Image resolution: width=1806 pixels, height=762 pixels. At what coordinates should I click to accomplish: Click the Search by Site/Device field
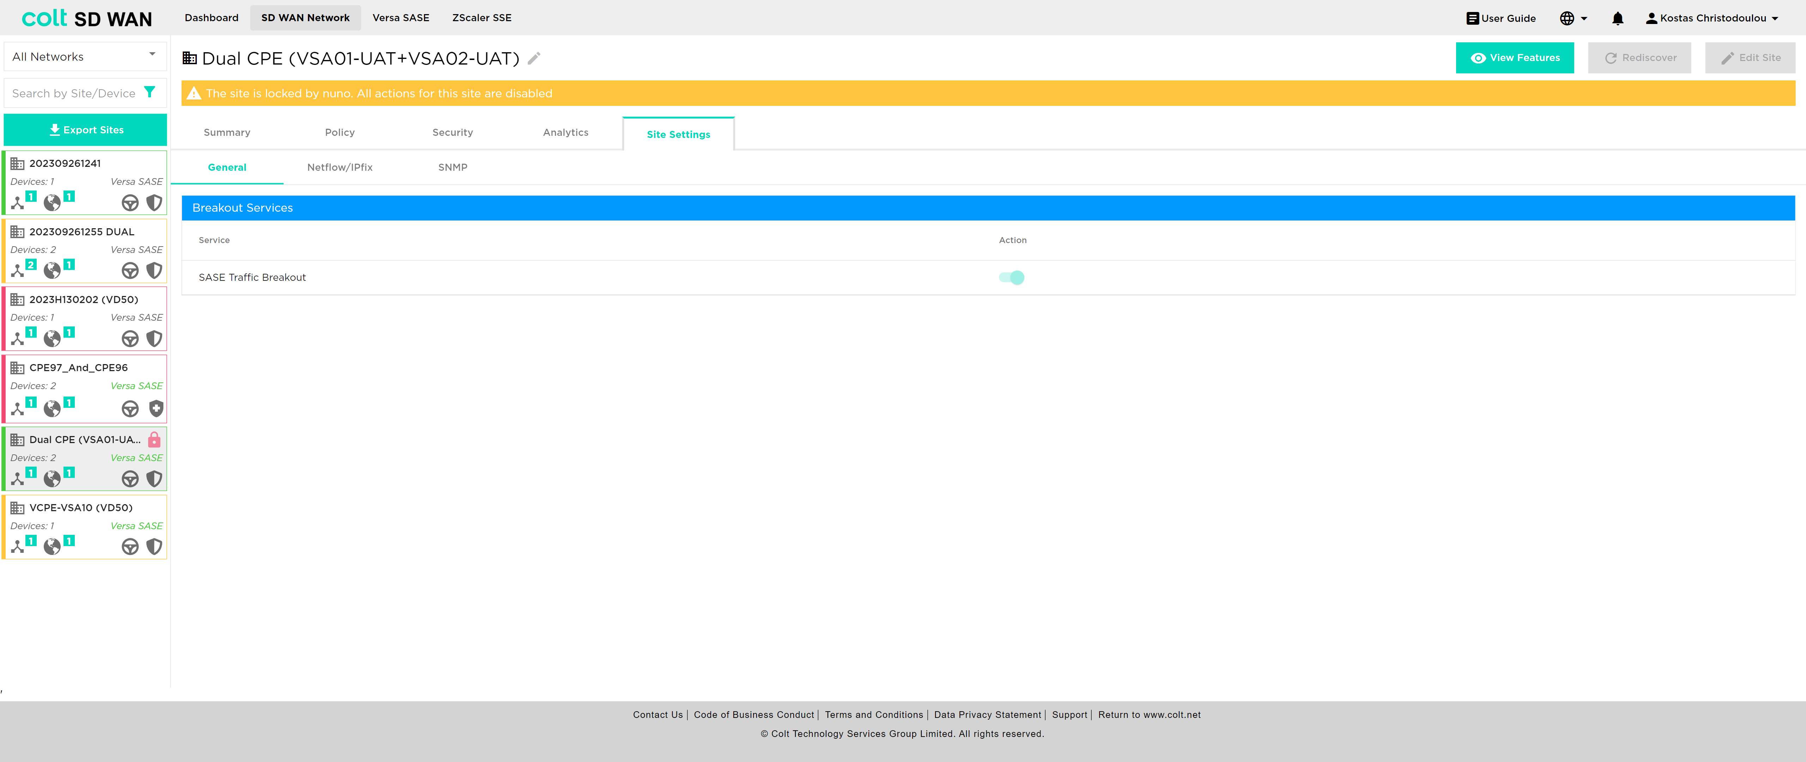(x=74, y=93)
